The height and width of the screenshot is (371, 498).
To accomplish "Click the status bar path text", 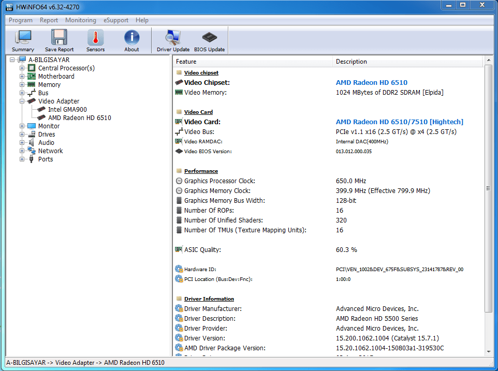I will [85, 362].
